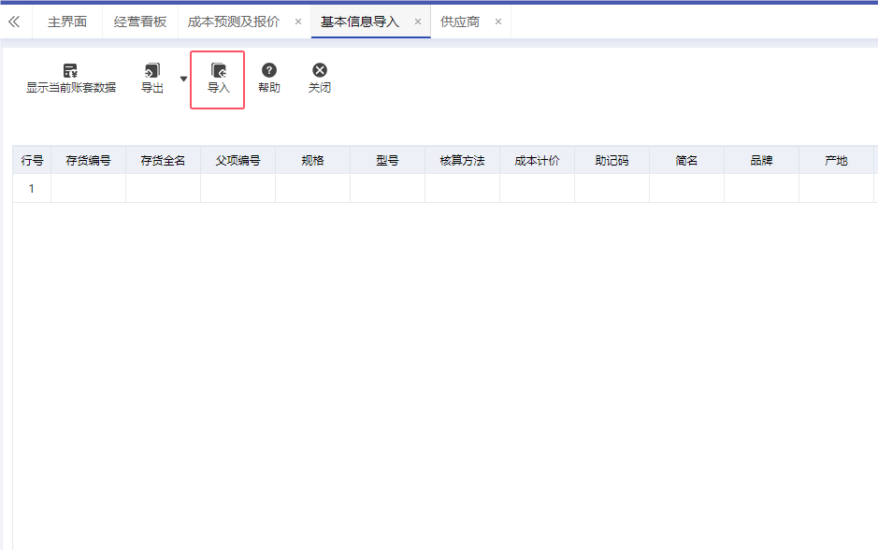Collapse sidebar with double-chevron icon

point(14,22)
